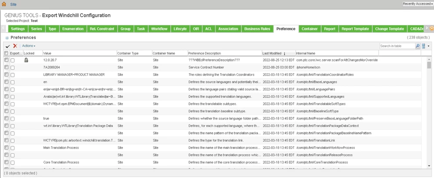Collapse the Preferences section
434x178 pixels.
(x=7, y=38)
